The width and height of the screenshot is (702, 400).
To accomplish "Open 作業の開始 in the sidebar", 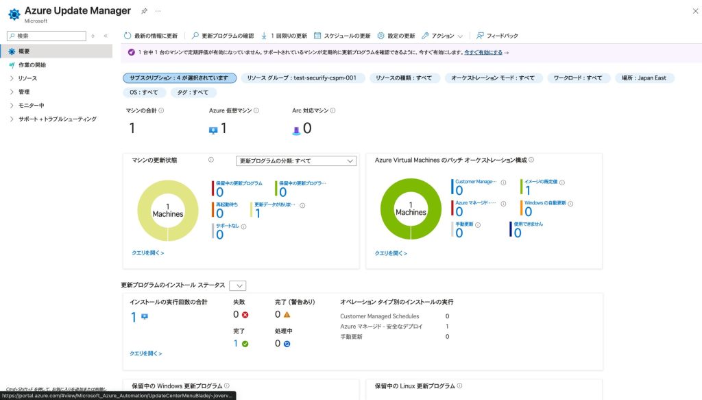I will point(32,65).
